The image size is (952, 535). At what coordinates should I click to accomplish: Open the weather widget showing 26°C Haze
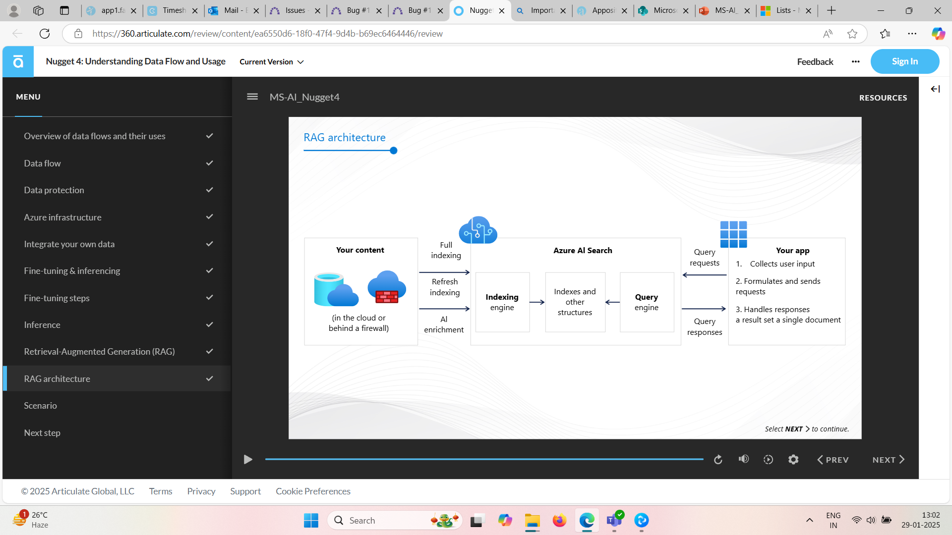coord(31,520)
